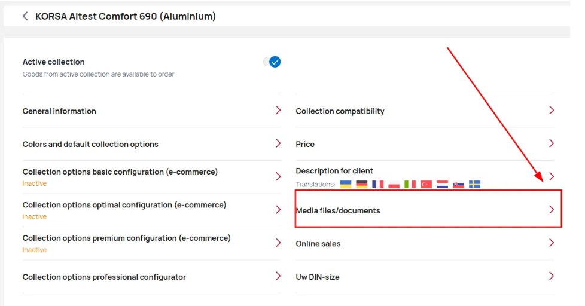Go back using the header arrow icon

(x=25, y=16)
